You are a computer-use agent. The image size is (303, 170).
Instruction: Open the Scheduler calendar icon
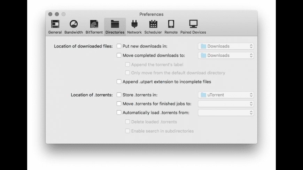pos(153,24)
